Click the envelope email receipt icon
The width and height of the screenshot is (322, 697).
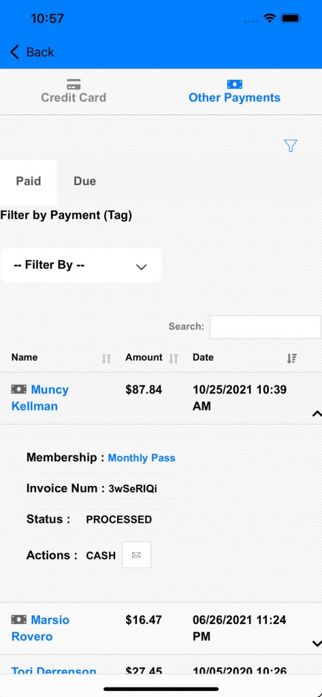[x=137, y=555]
